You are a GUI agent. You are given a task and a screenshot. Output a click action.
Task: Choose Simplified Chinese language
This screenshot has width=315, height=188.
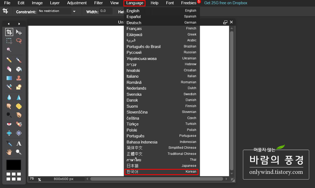tap(161, 148)
